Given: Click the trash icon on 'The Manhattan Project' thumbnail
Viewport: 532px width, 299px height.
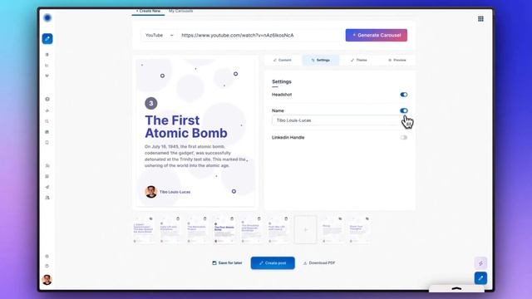Looking at the screenshot, I should (205, 219).
